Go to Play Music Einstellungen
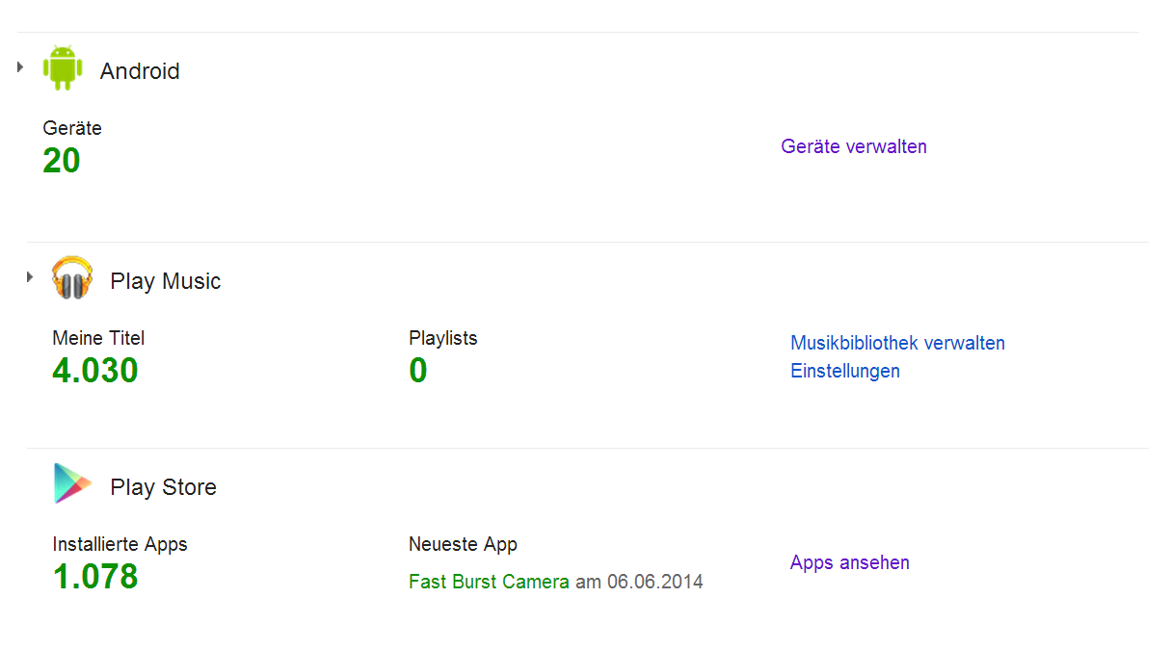This screenshot has width=1171, height=650. [845, 371]
